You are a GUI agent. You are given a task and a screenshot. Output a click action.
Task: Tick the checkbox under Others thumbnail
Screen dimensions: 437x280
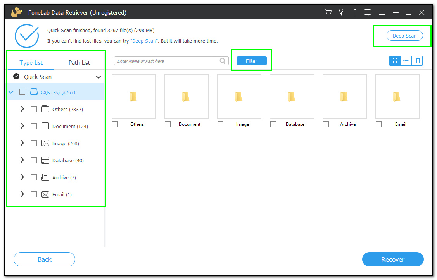[115, 124]
